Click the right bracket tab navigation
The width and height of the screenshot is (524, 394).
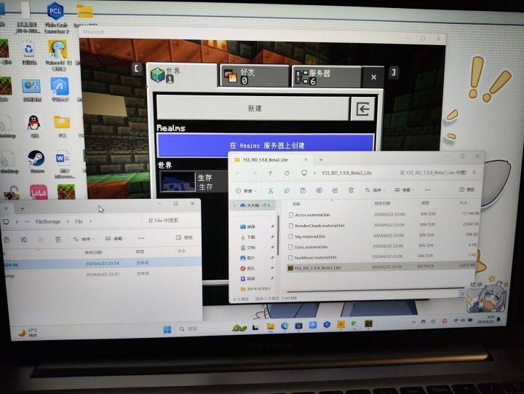coord(394,72)
